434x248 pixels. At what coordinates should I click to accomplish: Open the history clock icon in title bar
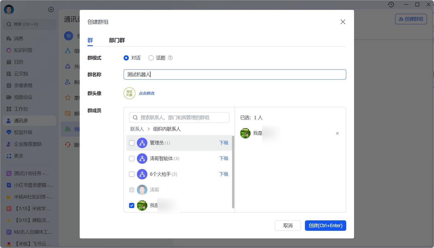click(x=391, y=4)
